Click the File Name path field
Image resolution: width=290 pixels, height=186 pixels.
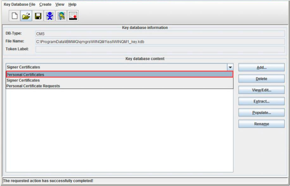(160, 42)
